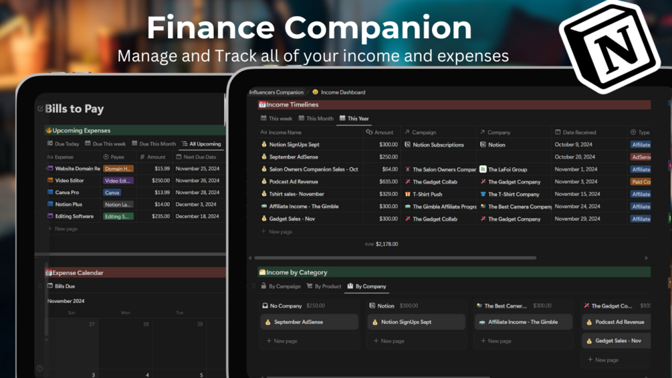Image resolution: width=672 pixels, height=378 pixels.
Task: Click the Notion group logo in board view
Action: point(372,306)
